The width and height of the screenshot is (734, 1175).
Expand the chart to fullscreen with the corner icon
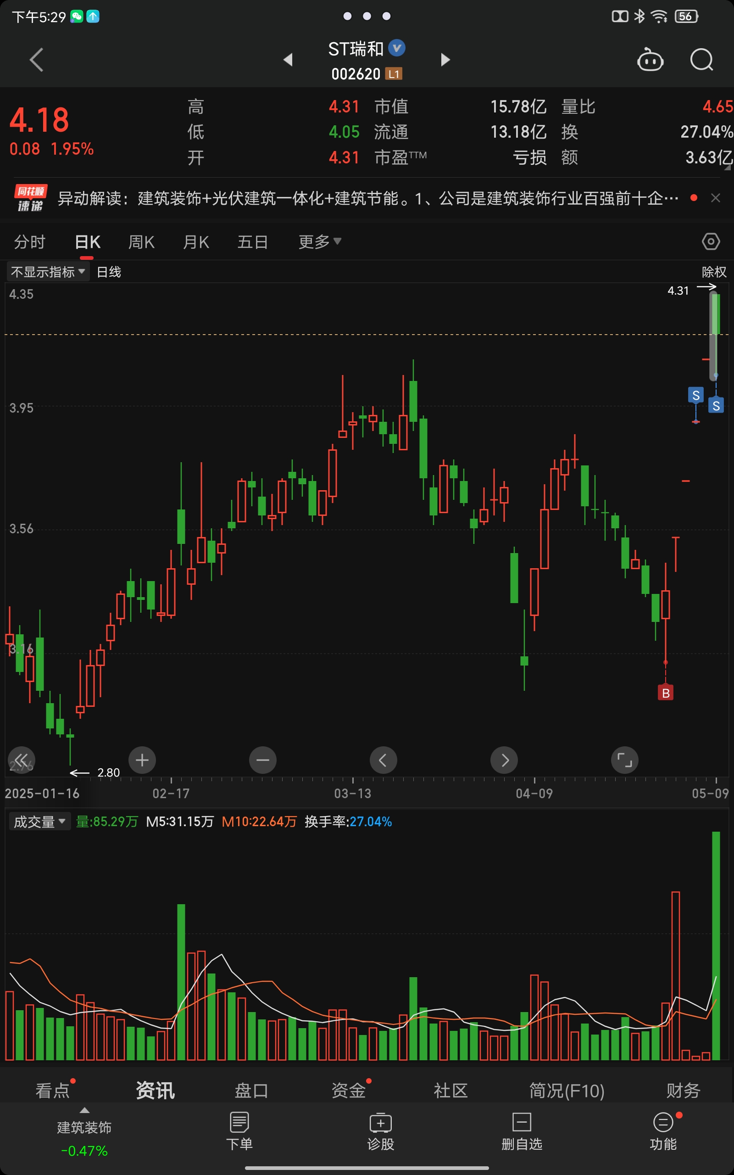[x=625, y=760]
